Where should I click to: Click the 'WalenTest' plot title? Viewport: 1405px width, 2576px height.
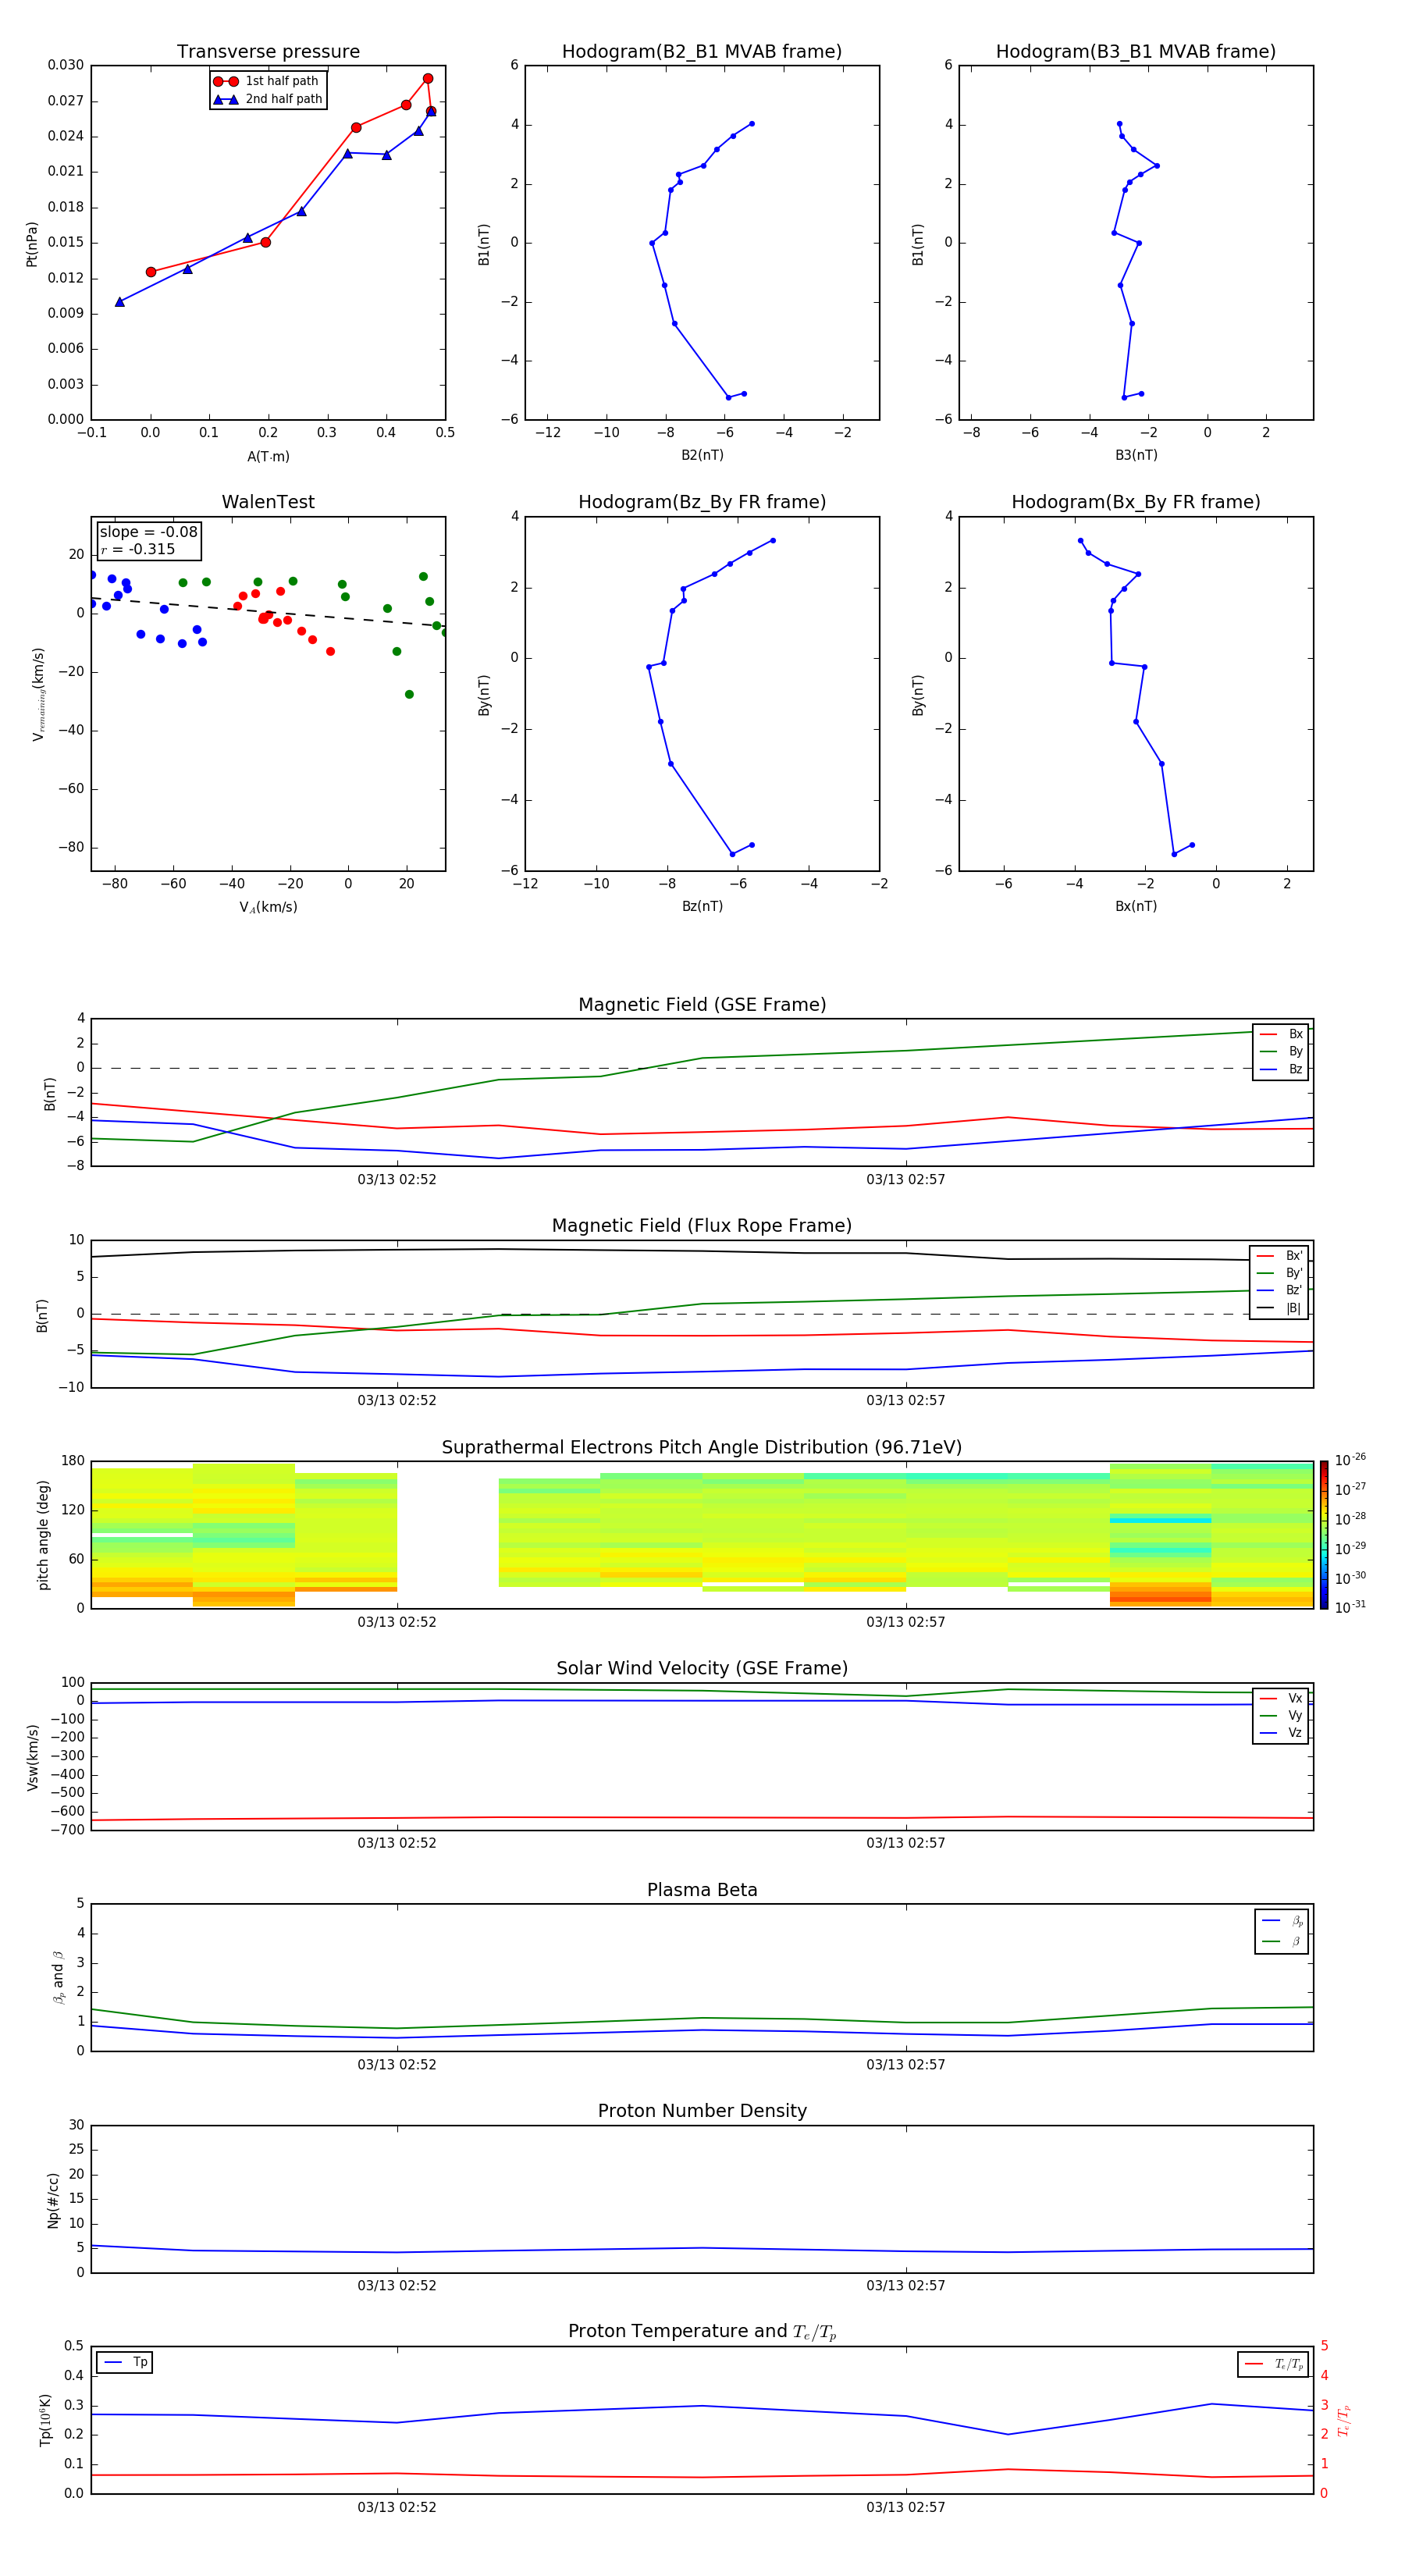pyautogui.click(x=268, y=502)
